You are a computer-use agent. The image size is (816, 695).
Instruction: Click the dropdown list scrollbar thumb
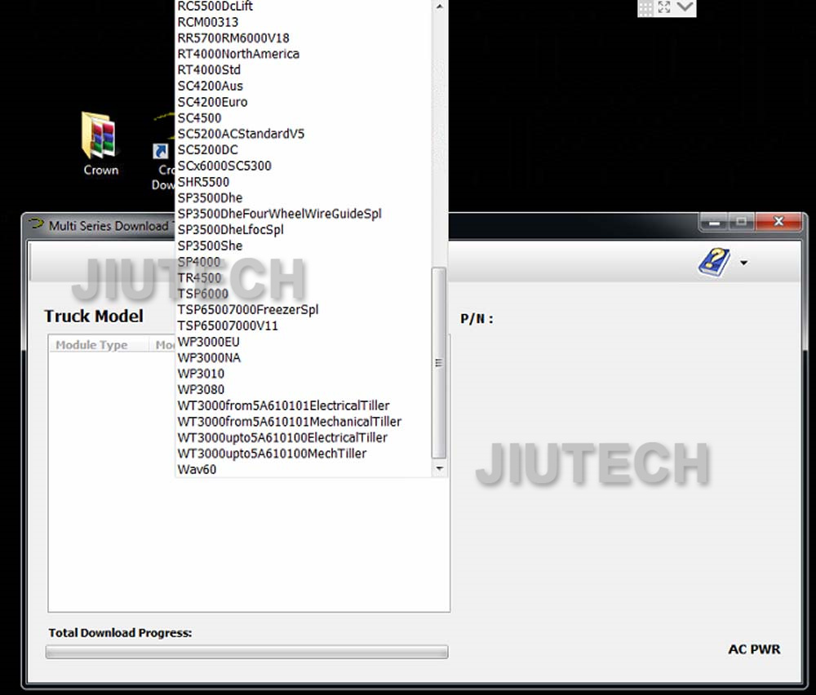tap(440, 363)
